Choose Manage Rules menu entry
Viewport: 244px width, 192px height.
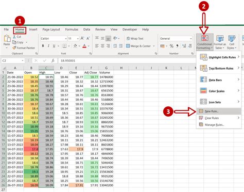[219, 125]
